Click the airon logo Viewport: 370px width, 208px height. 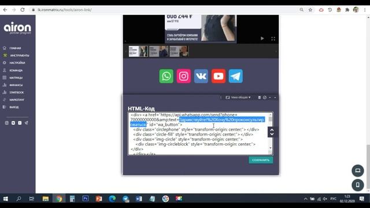coord(17,28)
